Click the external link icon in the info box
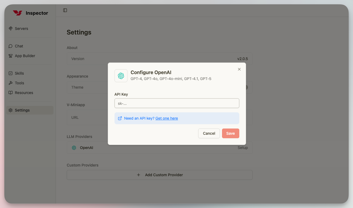Screen dimensions: 353x208 (x=120, y=118)
